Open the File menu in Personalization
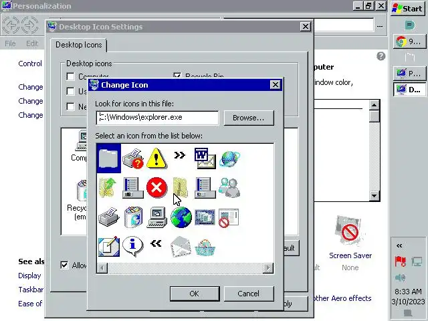428x321 pixels. (x=10, y=43)
